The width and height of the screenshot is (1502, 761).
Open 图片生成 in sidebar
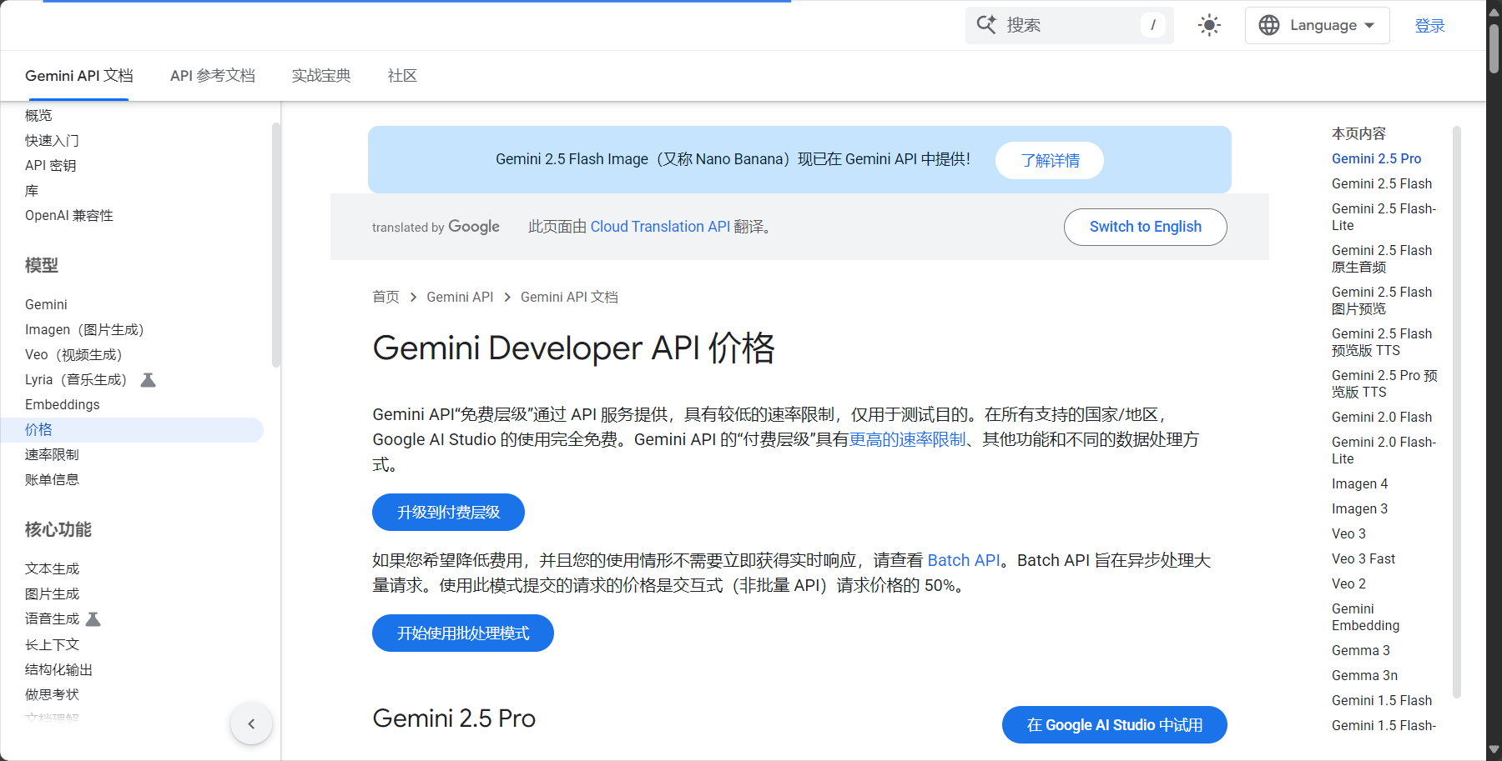[52, 594]
